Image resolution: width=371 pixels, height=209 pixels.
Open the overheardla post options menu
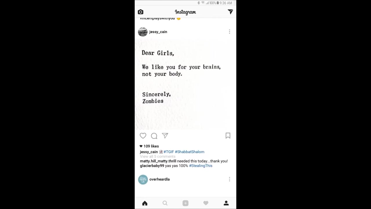click(x=229, y=179)
